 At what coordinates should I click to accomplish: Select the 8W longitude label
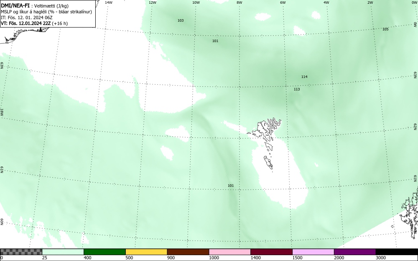pyautogui.click(x=240, y=3)
